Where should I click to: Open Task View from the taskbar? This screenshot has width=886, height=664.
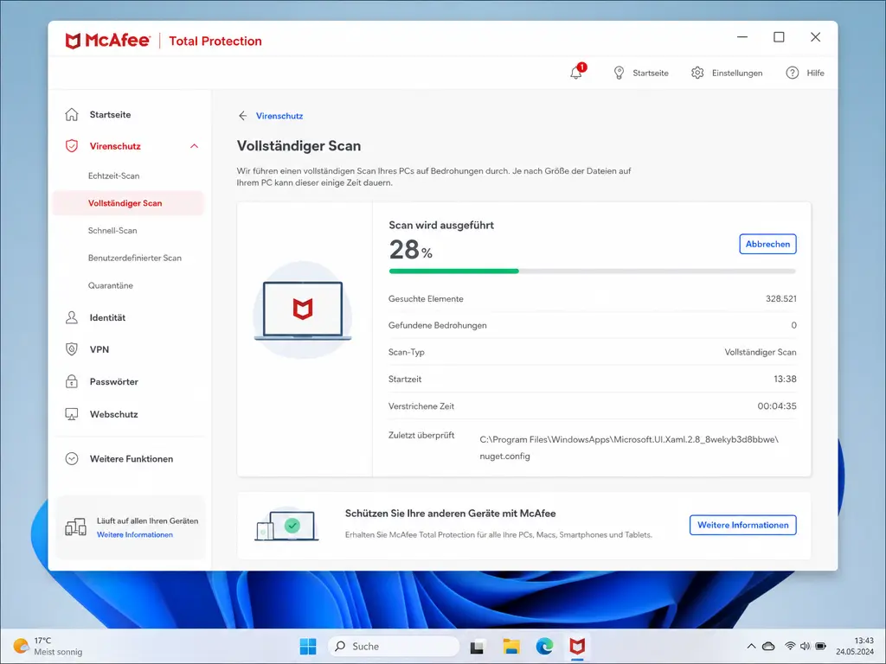(x=477, y=647)
